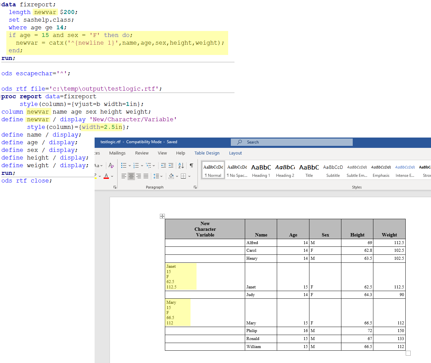The image size is (431, 363).
Task: Apply red font color
Action: [x=106, y=176]
